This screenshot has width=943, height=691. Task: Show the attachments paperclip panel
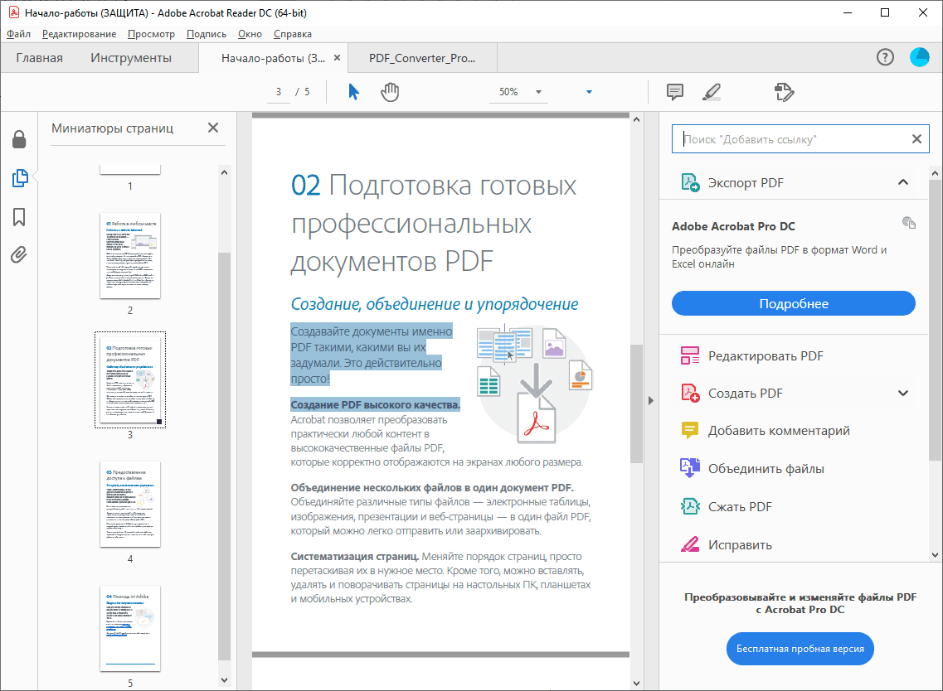pos(19,255)
